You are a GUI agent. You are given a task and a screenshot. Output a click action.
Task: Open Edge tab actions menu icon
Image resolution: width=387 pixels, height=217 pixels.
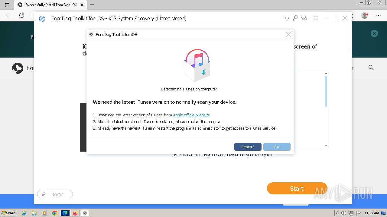click(x=7, y=5)
